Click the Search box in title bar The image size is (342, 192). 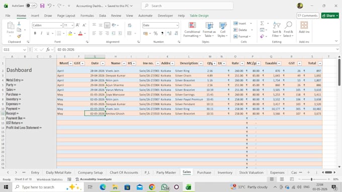187,6
